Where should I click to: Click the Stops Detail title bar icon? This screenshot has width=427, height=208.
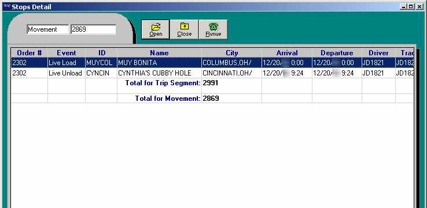click(7, 7)
